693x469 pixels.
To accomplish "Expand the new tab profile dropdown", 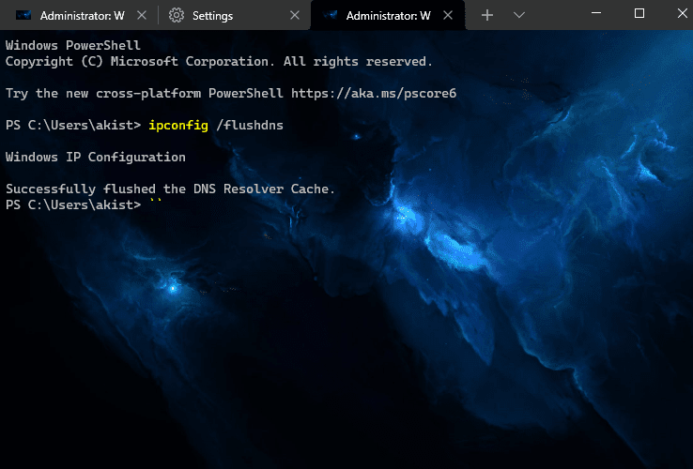I will click(x=519, y=15).
